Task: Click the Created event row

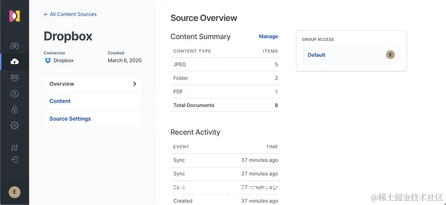Action: 226,200
